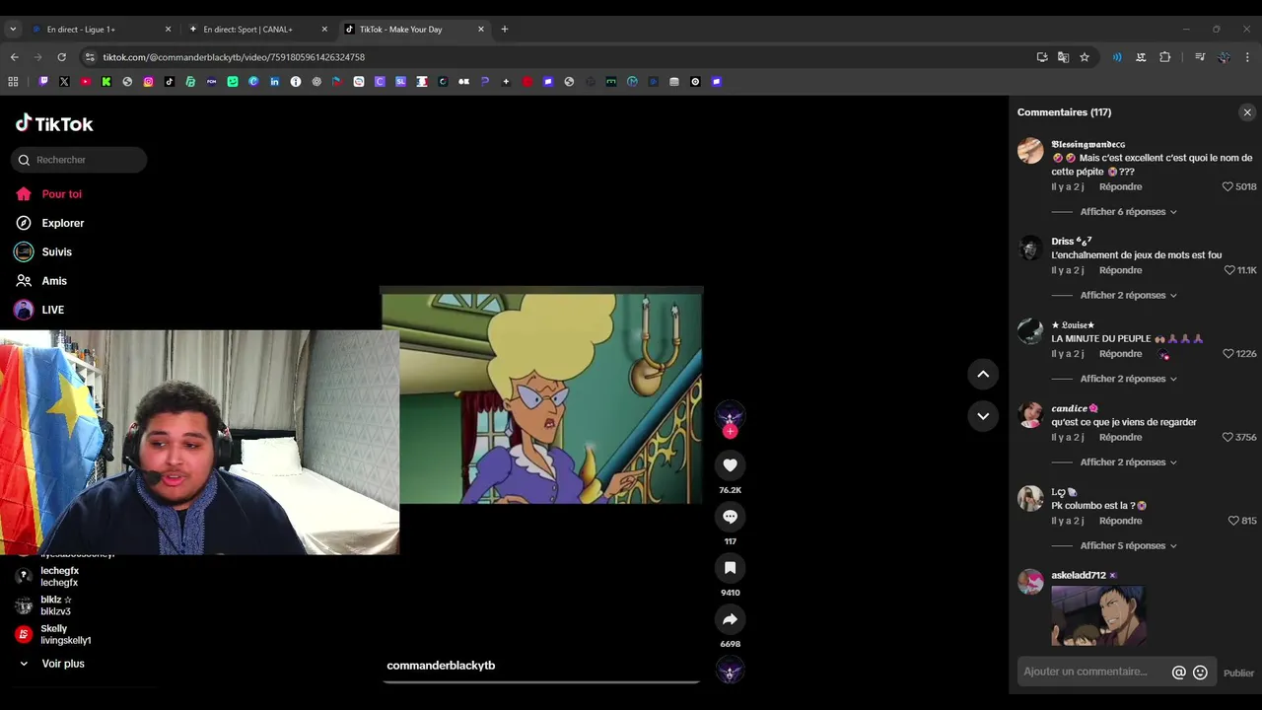The width and height of the screenshot is (1262, 710).
Task: Expand Afficher 6 réponses
Action: (1128, 212)
